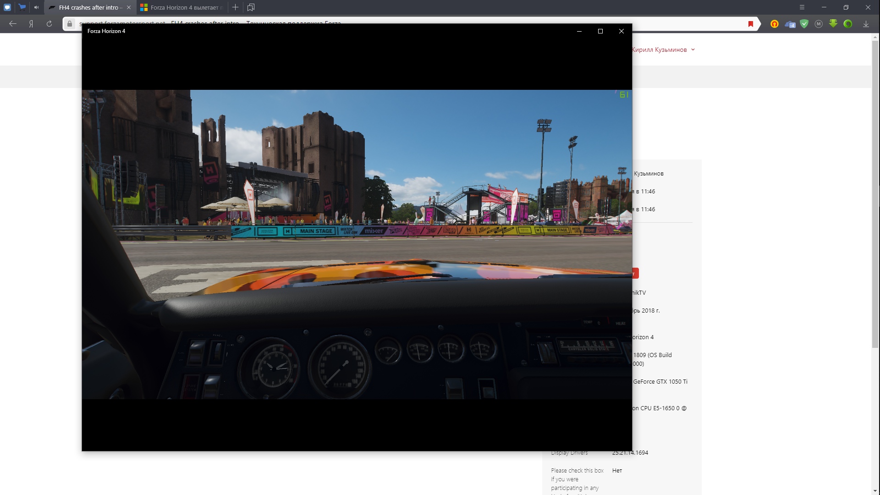This screenshot has height=495, width=880.
Task: Open the browser downloads panel
Action: [866, 24]
